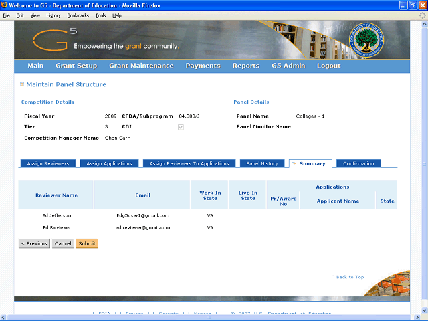This screenshot has width=428, height=321.
Task: Click Fiscal Year value 2009
Action: coord(110,116)
